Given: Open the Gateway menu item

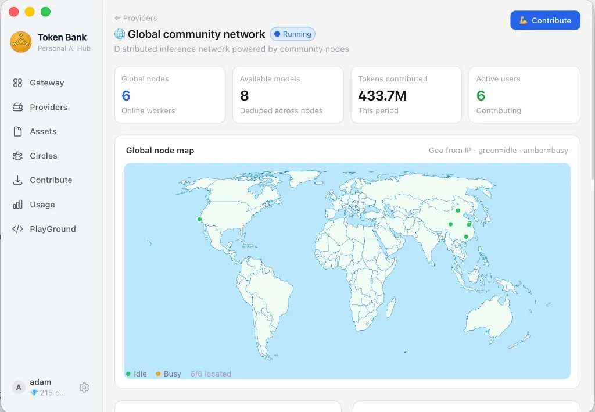Looking at the screenshot, I should 52,83.
